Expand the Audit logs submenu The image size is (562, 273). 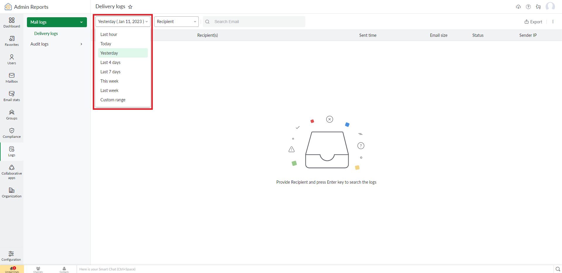56,44
